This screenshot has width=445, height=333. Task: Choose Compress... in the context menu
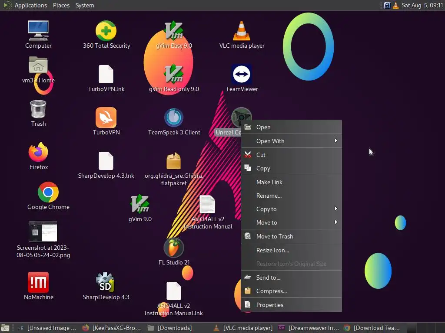291,291
